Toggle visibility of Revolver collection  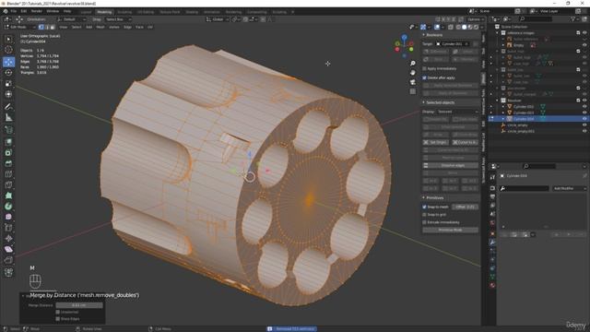point(584,101)
